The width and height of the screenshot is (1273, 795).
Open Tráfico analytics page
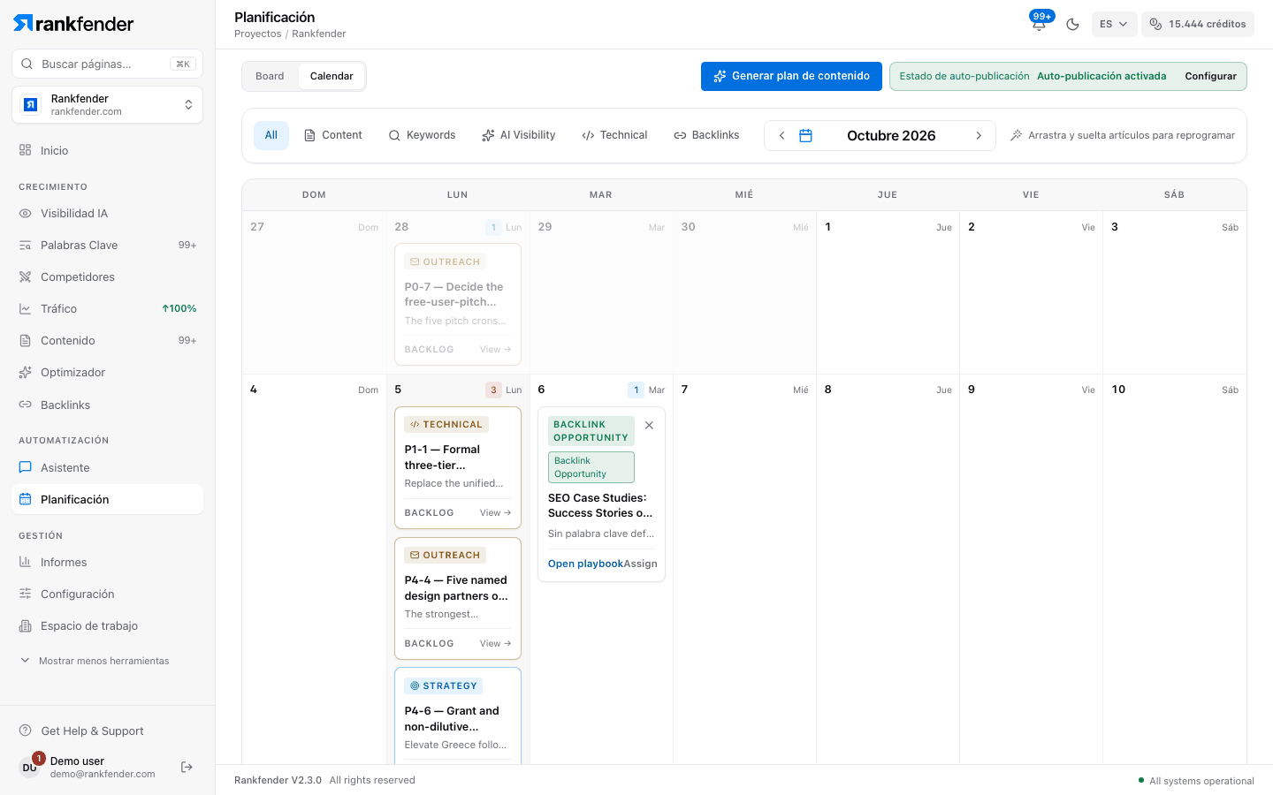[108, 308]
